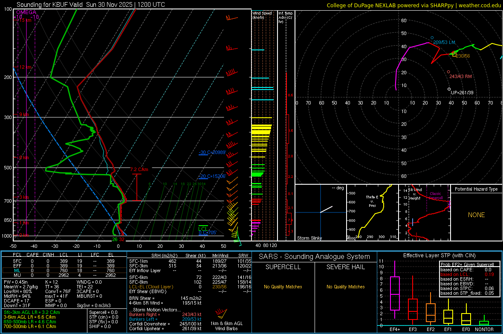Click the '850-500mb LR = 4.6 C/km' line
This screenshot has height=334, width=503.
(30, 322)
